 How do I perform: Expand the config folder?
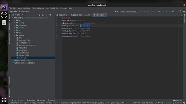pos(15,23)
